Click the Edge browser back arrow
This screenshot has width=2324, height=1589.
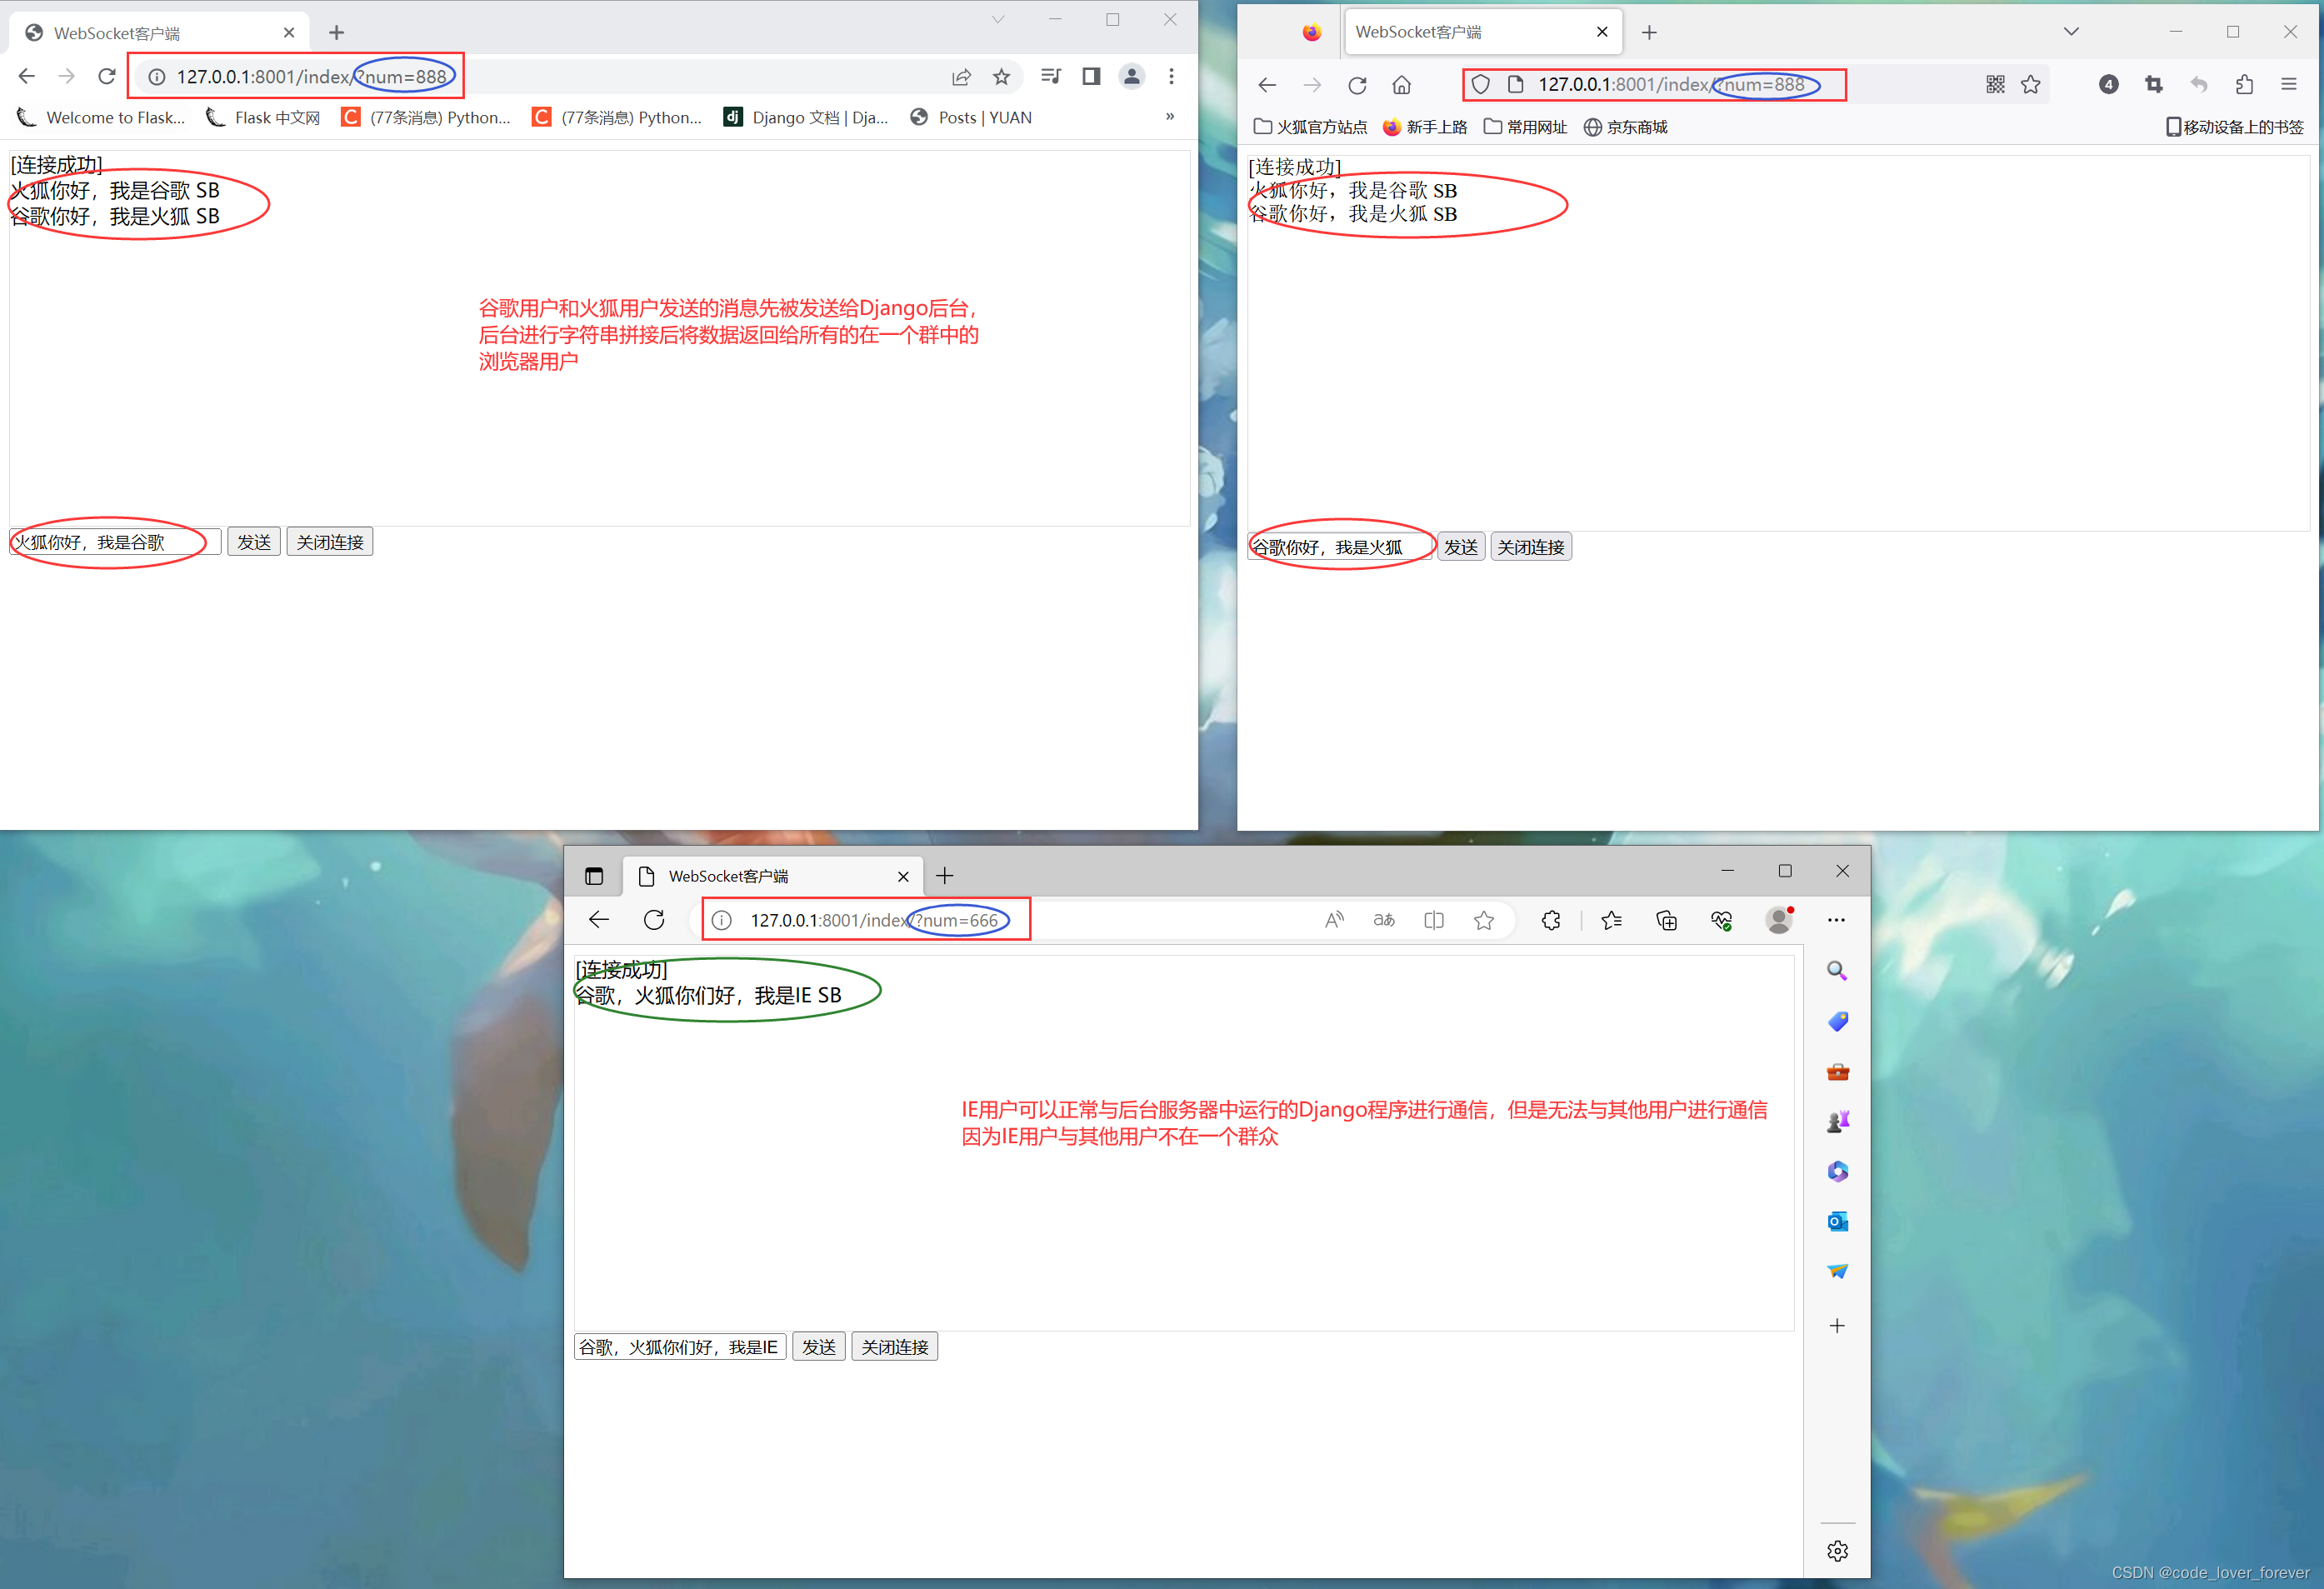pos(598,918)
